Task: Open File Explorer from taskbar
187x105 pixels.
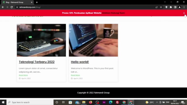Action: (84, 102)
